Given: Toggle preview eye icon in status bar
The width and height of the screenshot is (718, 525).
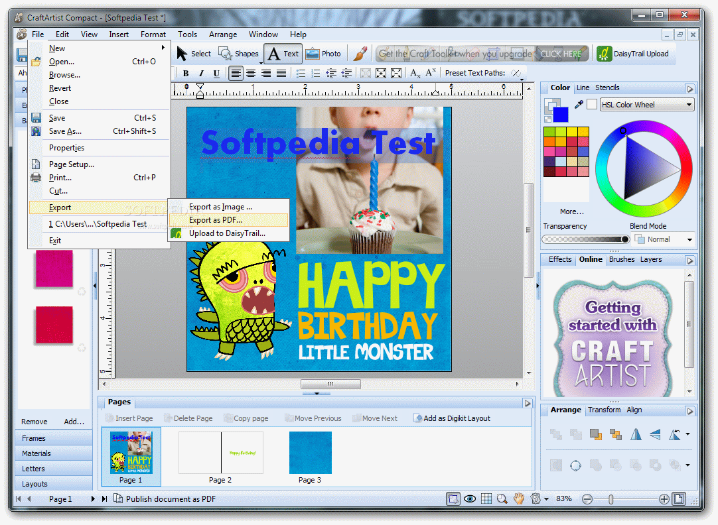Looking at the screenshot, I should (470, 499).
